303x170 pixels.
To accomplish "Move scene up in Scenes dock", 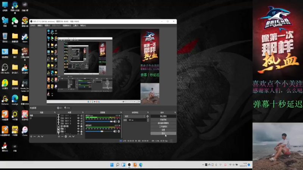I will (x=39, y=136).
